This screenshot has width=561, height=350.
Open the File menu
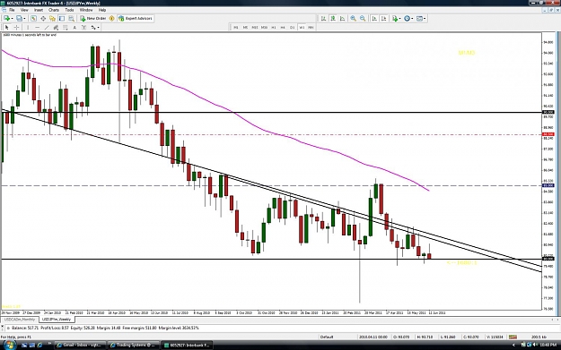(x=12, y=10)
